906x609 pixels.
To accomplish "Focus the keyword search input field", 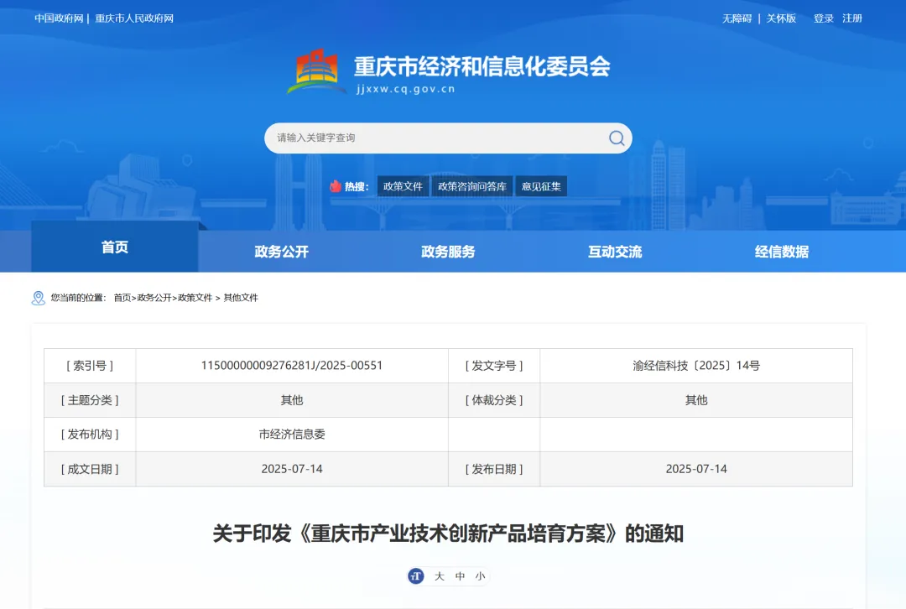I will pos(436,138).
